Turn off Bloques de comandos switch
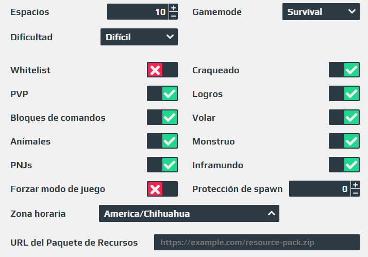 point(162,117)
